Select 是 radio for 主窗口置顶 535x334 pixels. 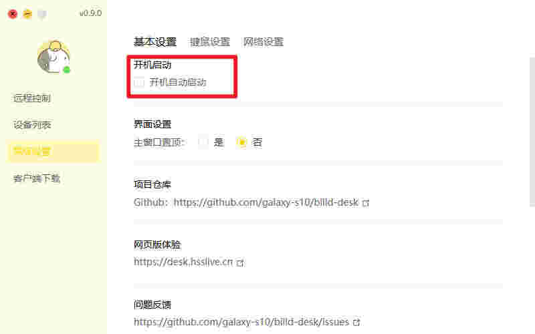tap(203, 142)
